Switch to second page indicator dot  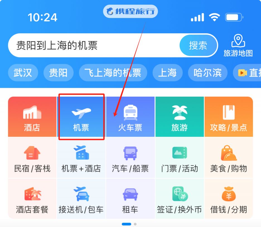[x=135, y=224]
